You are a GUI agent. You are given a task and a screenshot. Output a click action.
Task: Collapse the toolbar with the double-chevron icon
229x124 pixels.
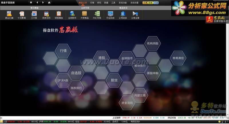49,3
